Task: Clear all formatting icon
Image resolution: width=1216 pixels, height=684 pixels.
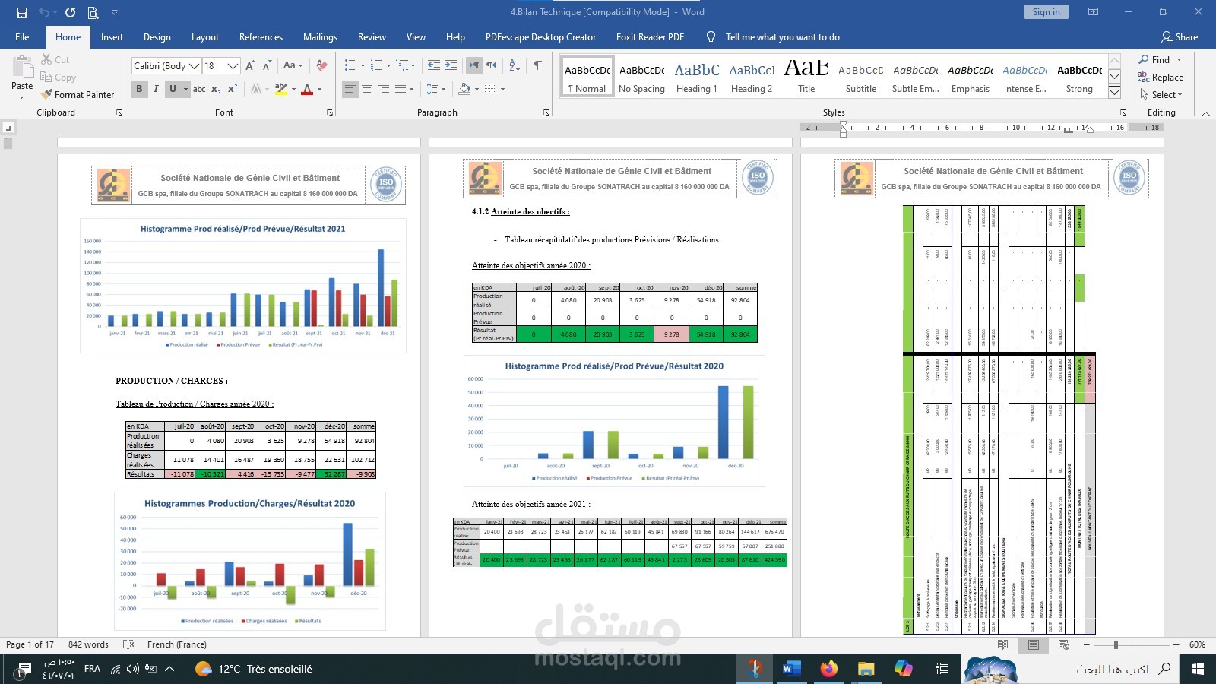Action: click(321, 66)
